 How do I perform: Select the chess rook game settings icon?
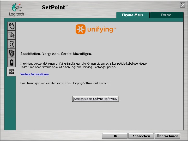pyautogui.click(x=12, y=44)
